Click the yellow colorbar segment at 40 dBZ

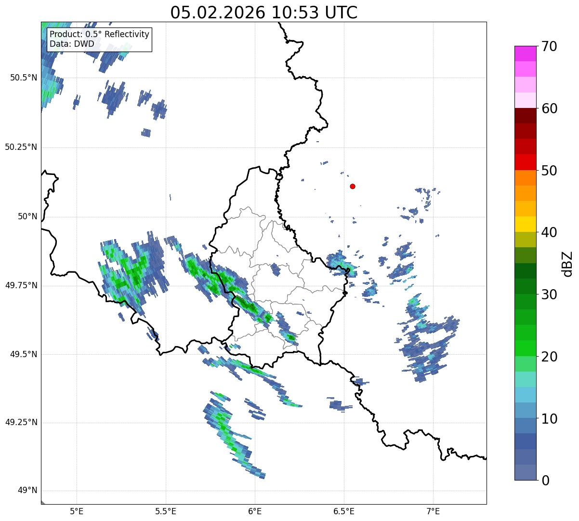[x=526, y=225]
